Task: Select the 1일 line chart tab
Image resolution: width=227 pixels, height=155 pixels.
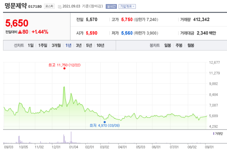Action: [30, 45]
